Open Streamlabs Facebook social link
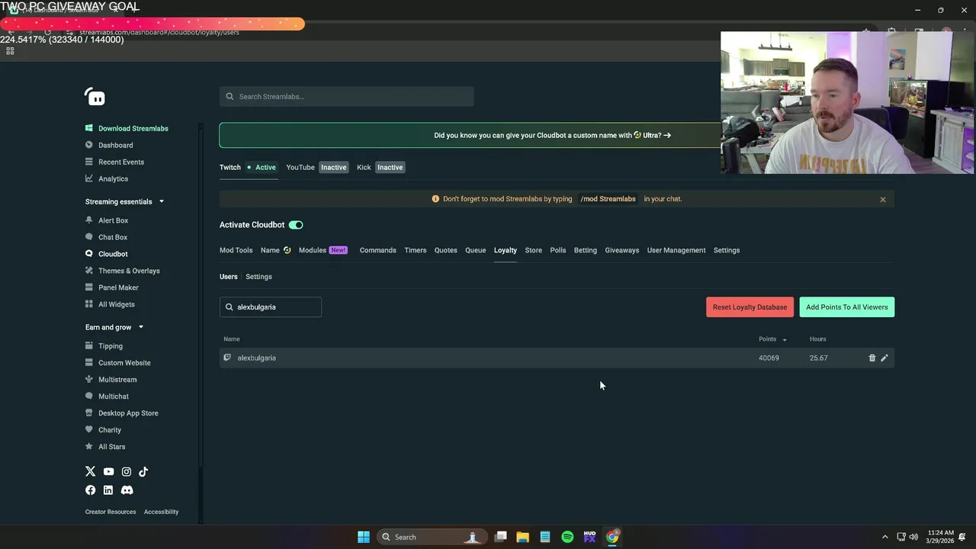The image size is (976, 549). (x=91, y=490)
